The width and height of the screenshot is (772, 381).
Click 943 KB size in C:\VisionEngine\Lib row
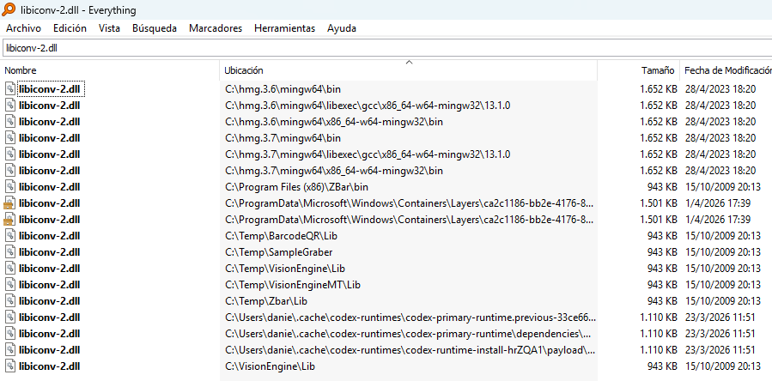coord(662,366)
